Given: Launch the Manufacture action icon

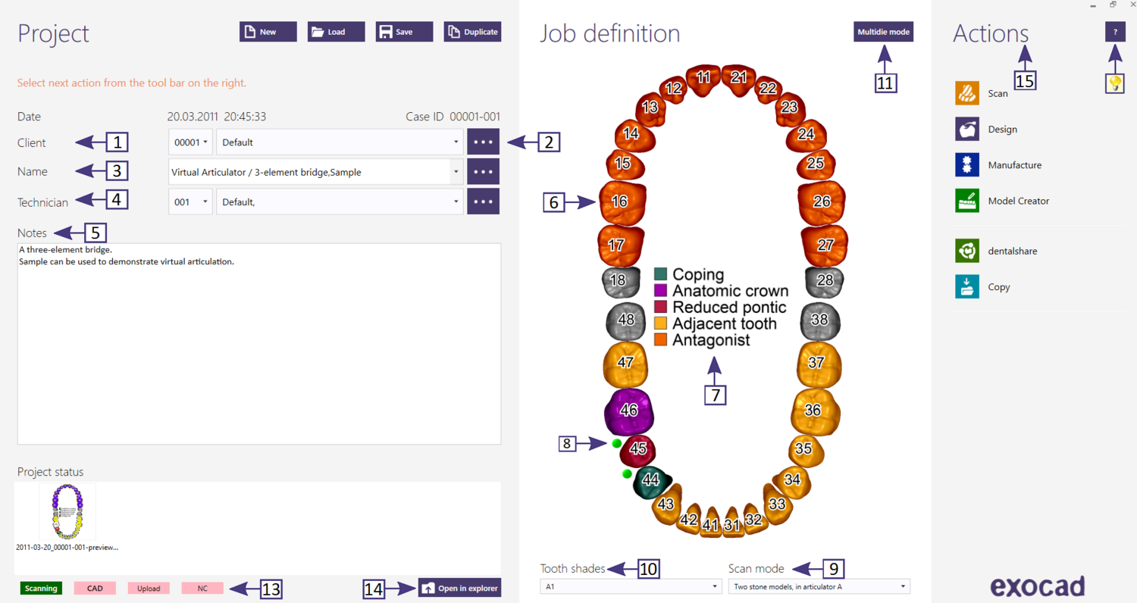Looking at the screenshot, I should pyautogui.click(x=967, y=165).
